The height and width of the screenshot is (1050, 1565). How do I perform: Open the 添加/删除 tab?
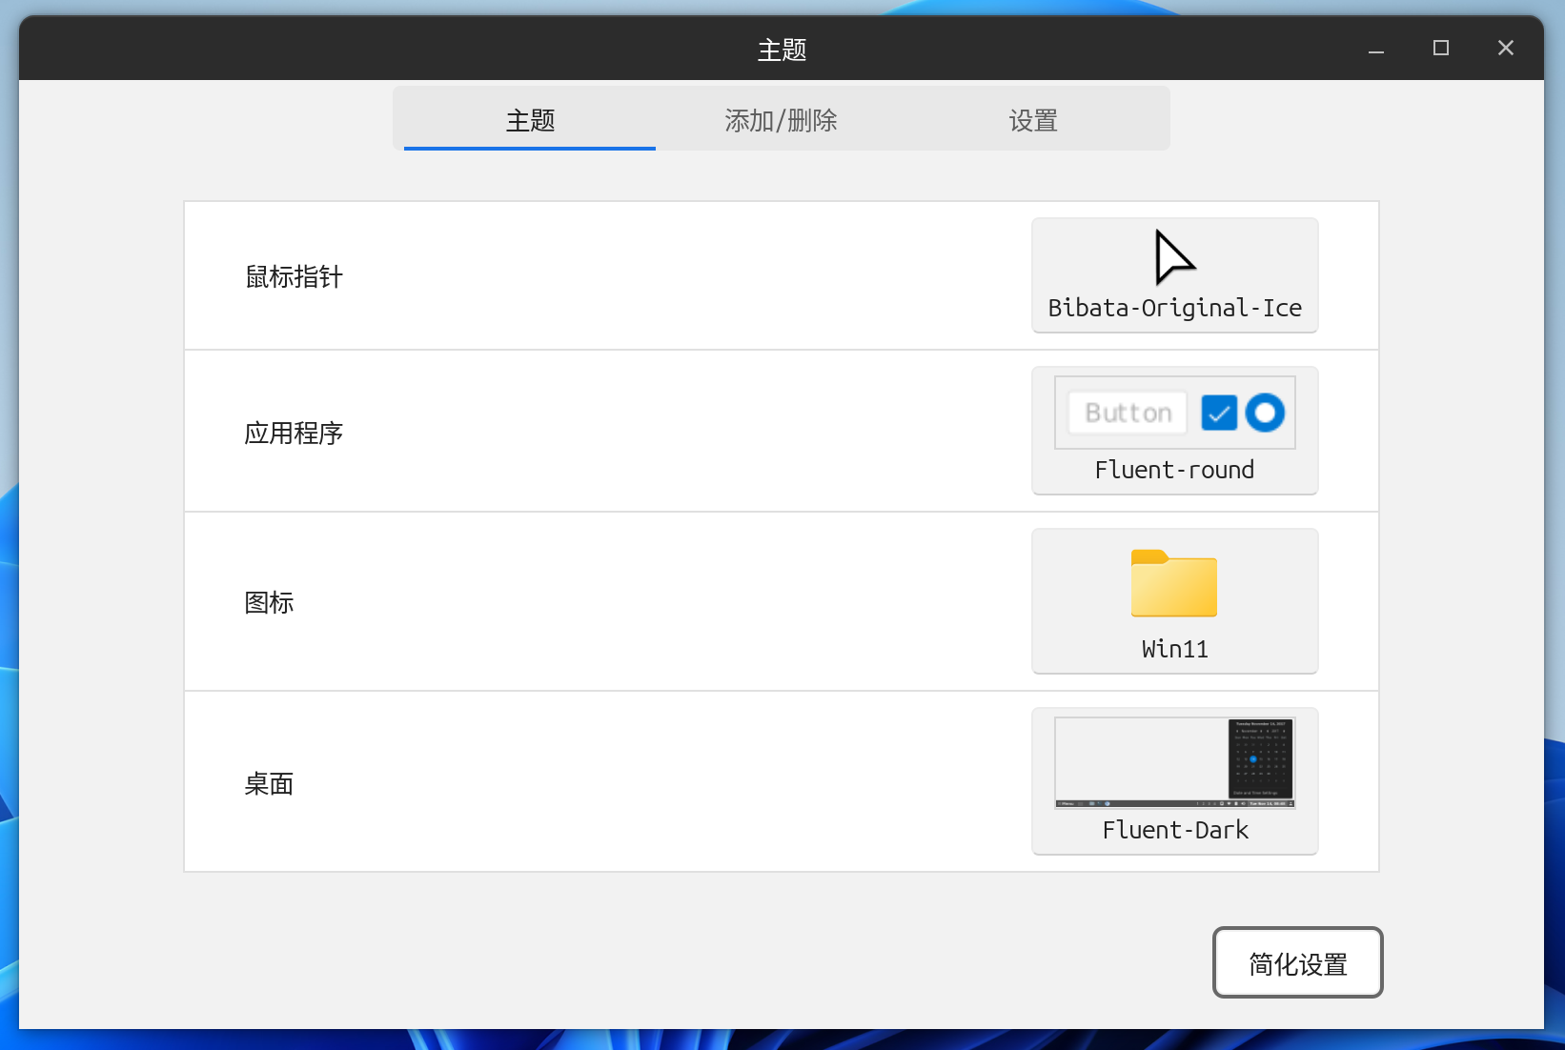tap(781, 121)
